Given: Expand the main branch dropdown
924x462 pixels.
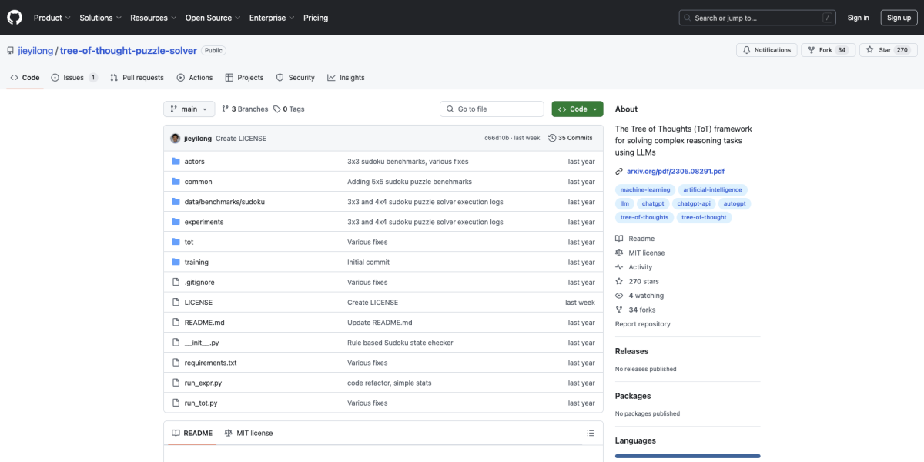Looking at the screenshot, I should (x=189, y=109).
